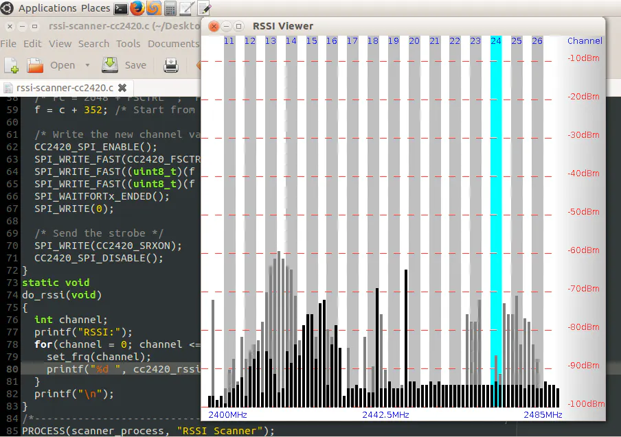Image resolution: width=621 pixels, height=437 pixels.
Task: Click the 2400MHz frequency label
Action: (227, 415)
